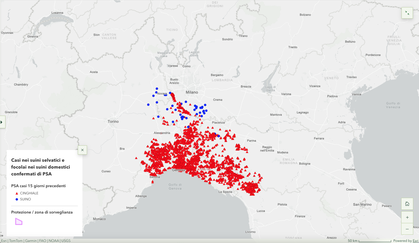Click the 'Bergamo' city label
This screenshot has height=243, width=419.
[217, 75]
